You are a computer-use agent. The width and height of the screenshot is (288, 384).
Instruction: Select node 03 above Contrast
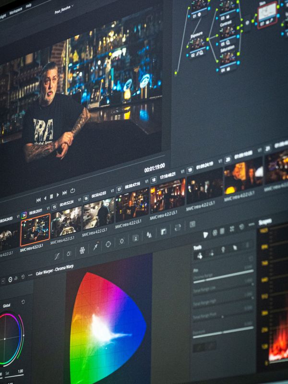[x=228, y=10]
